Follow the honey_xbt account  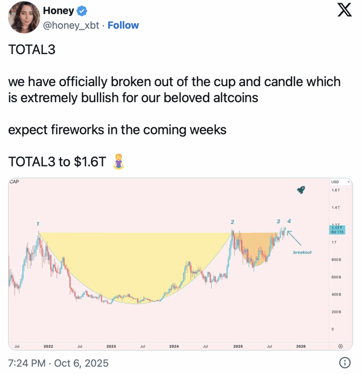[x=123, y=25]
